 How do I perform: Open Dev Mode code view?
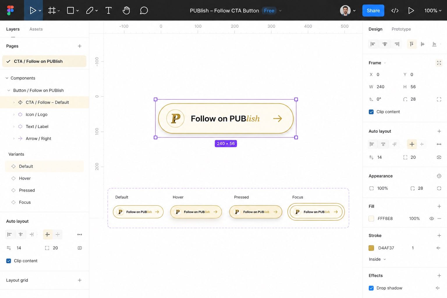click(395, 10)
